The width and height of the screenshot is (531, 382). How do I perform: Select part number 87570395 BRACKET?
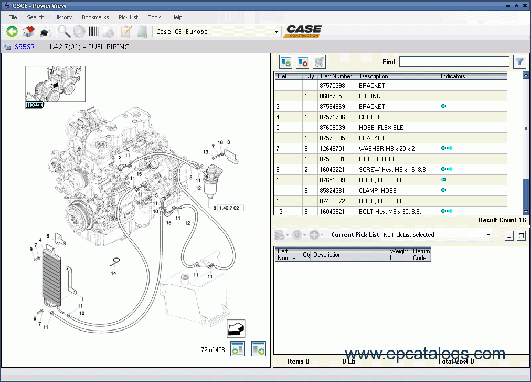390,138
